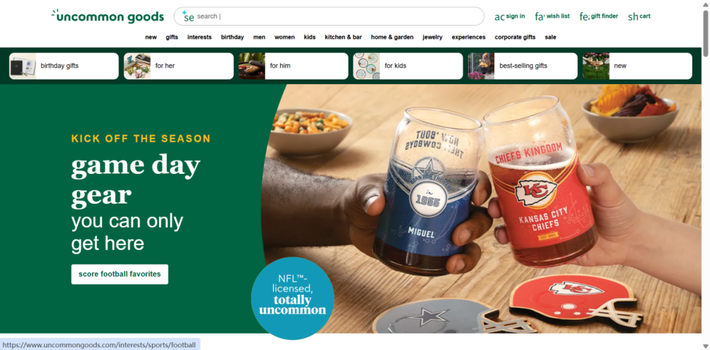Click the vertical page scrollbar
710x350 pixels.
coord(705,175)
